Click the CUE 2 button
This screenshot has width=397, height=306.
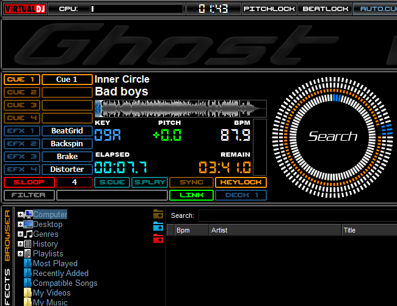(22, 92)
